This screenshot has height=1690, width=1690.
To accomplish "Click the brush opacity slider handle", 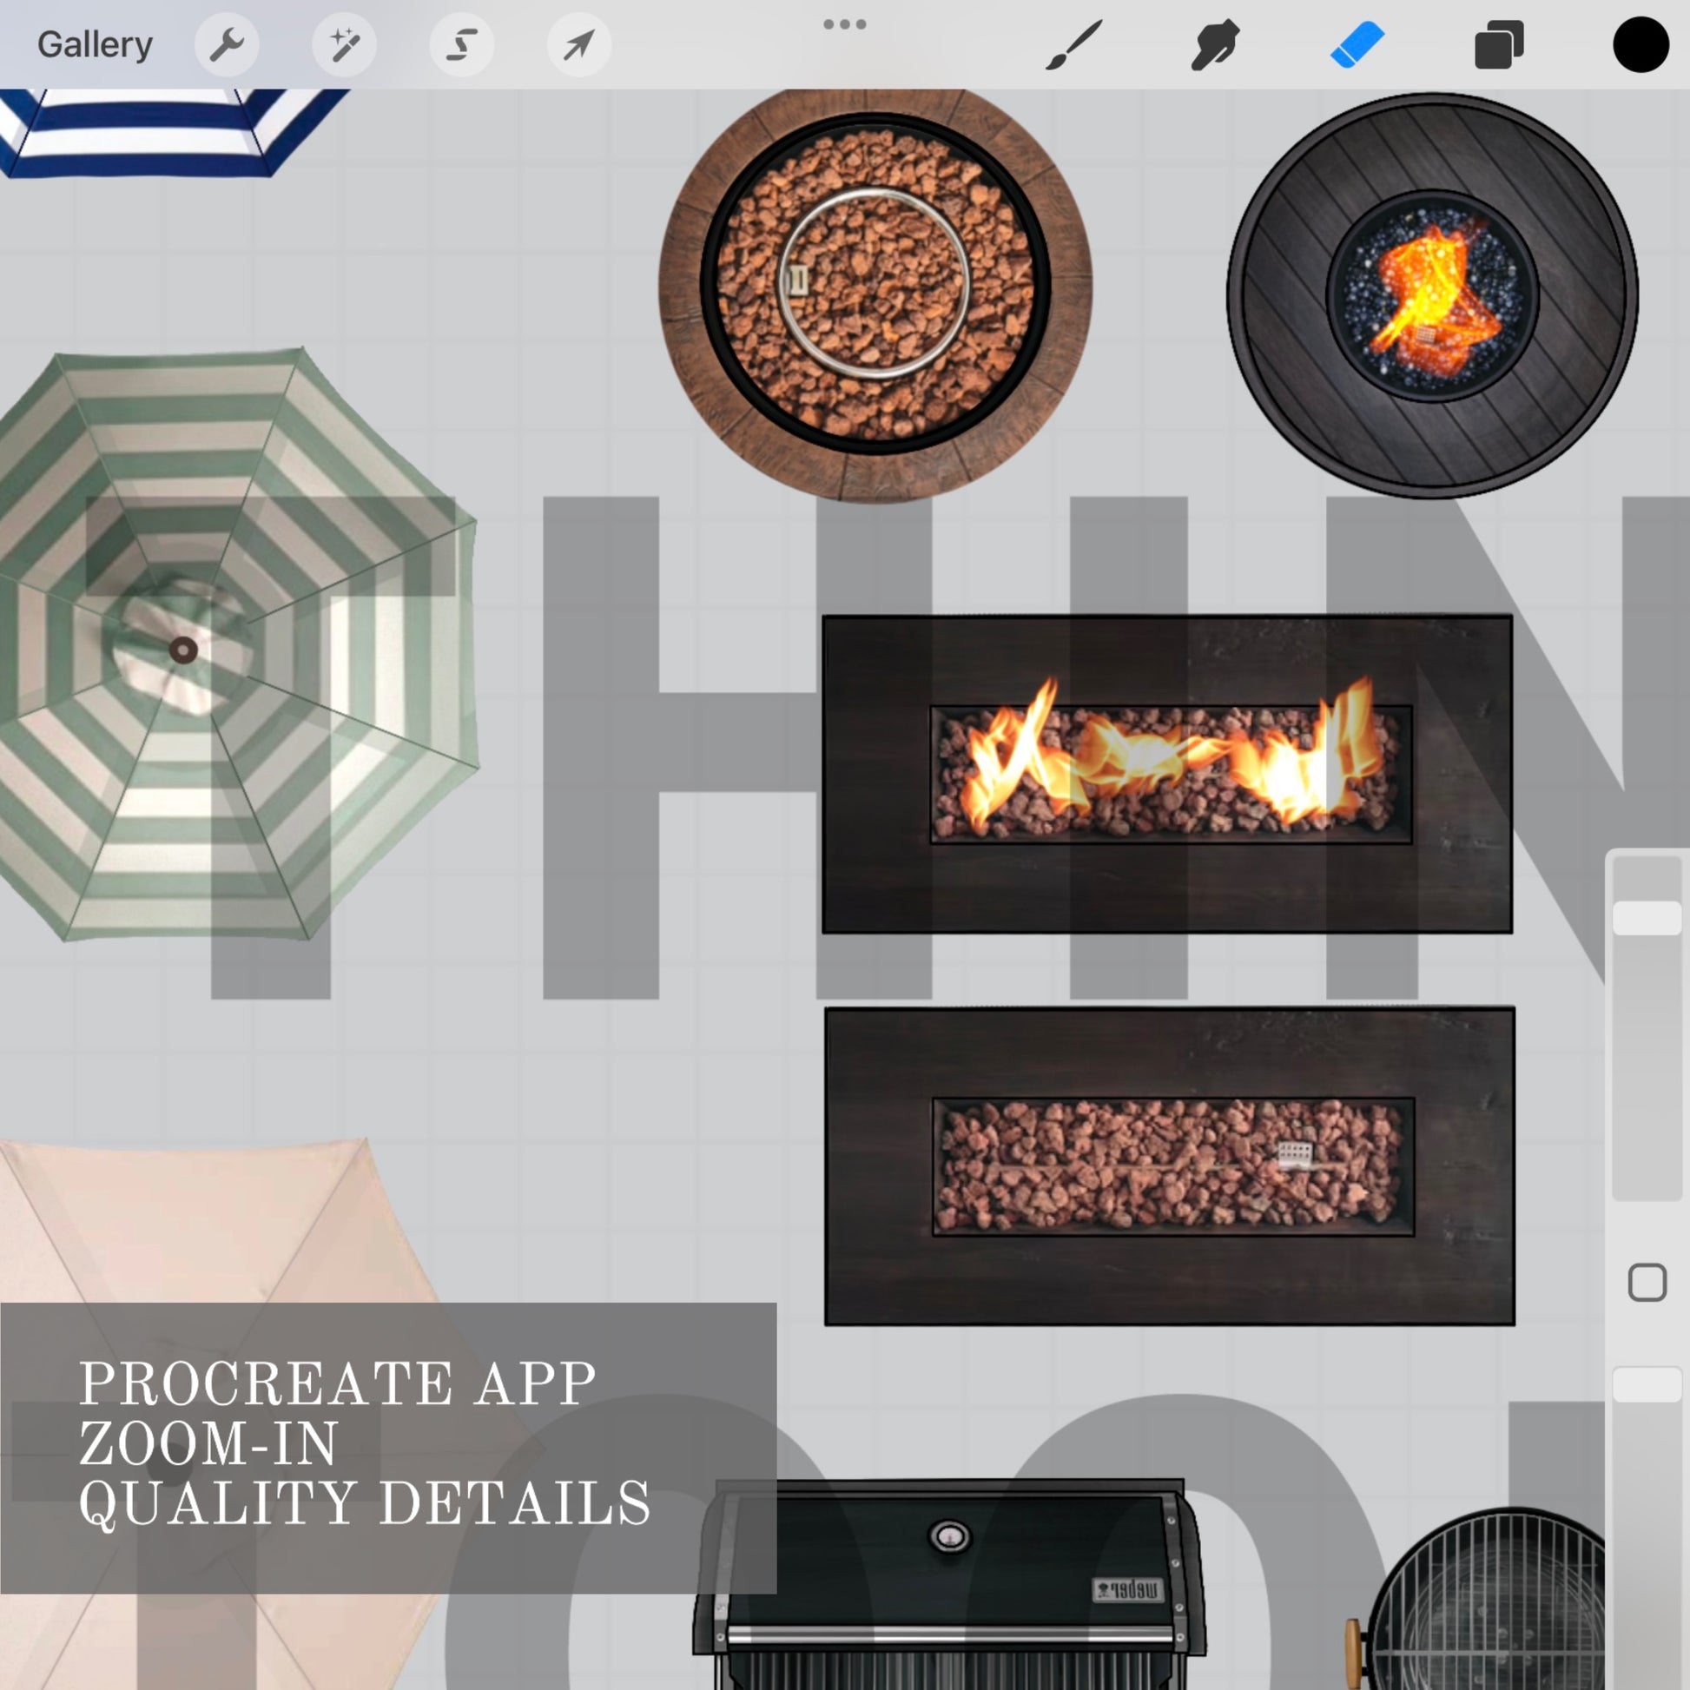I will (1647, 1384).
